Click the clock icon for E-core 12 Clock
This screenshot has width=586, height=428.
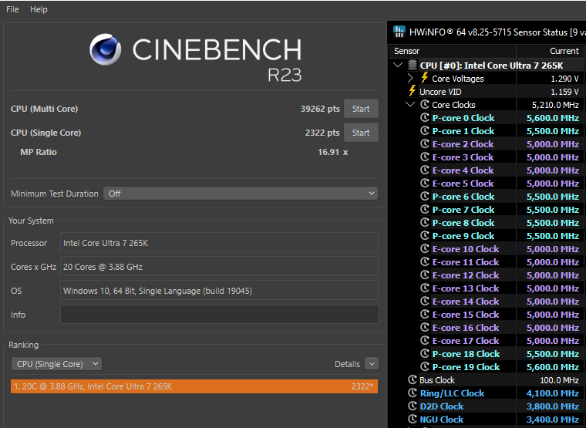[424, 275]
